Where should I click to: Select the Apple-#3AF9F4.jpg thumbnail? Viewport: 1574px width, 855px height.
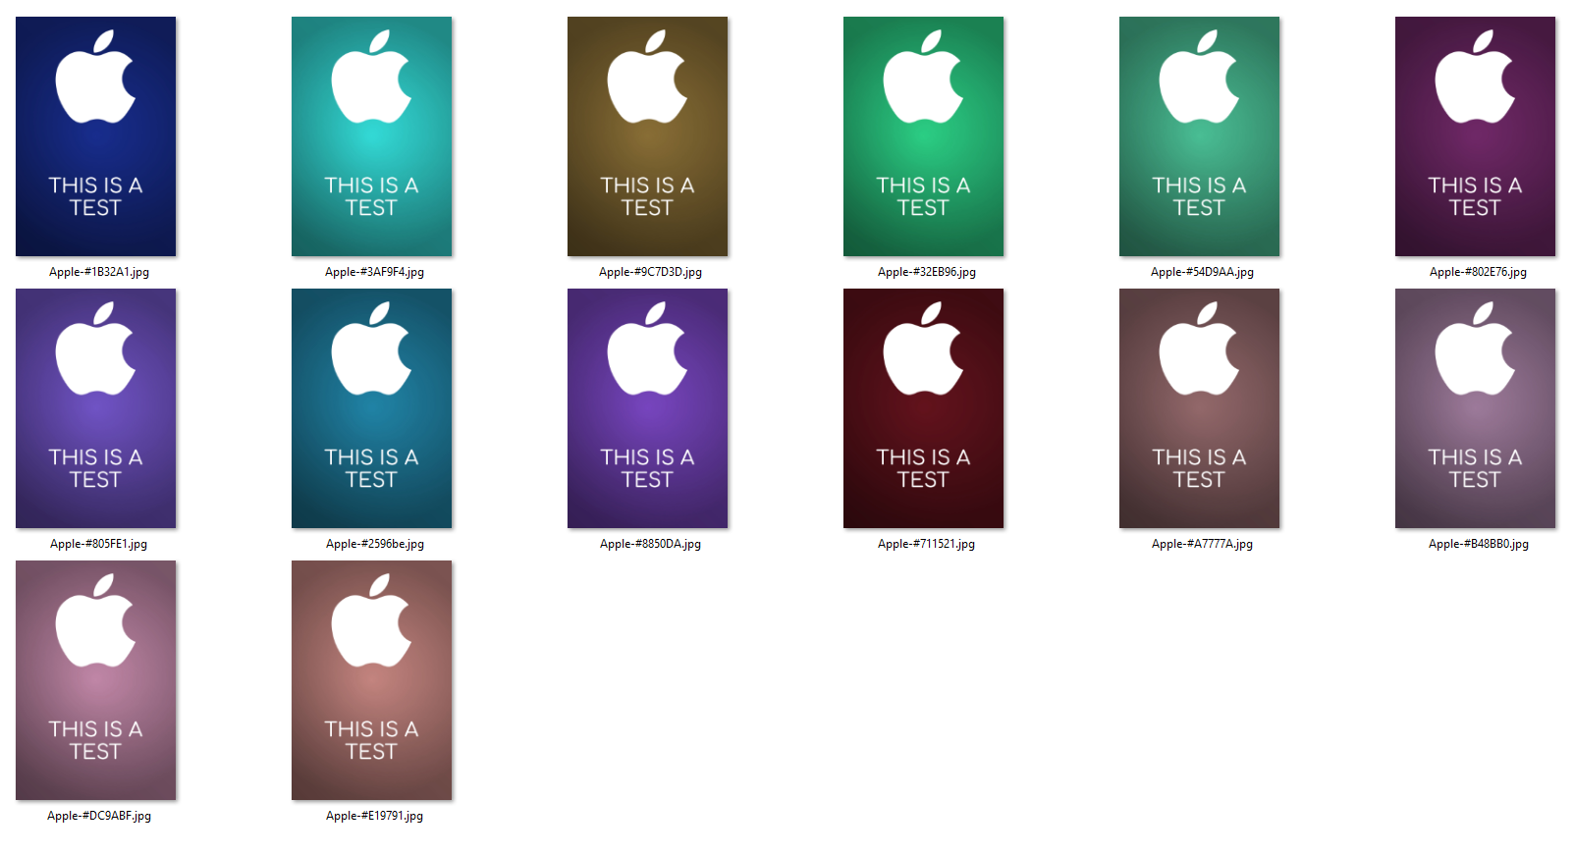(x=371, y=136)
